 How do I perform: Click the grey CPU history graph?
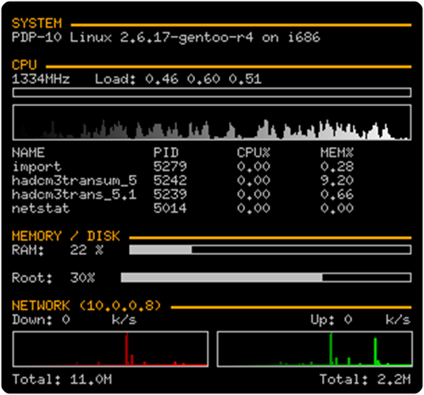click(212, 122)
